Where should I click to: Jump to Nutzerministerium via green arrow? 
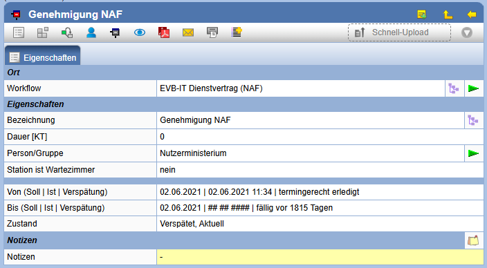click(474, 153)
